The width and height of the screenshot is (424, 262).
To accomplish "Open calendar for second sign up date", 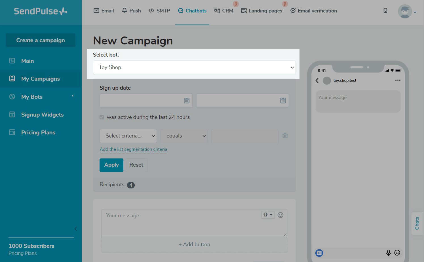I will tap(283, 101).
